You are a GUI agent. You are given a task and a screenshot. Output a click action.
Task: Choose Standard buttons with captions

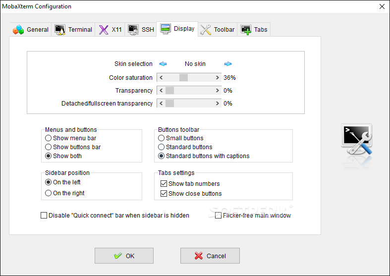(x=204, y=156)
